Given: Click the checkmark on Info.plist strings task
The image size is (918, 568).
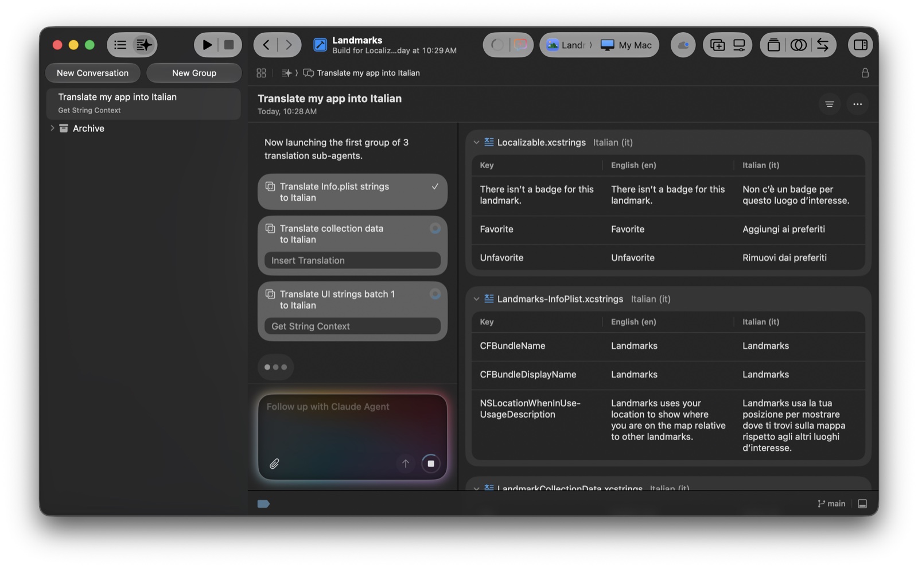Looking at the screenshot, I should [x=435, y=186].
